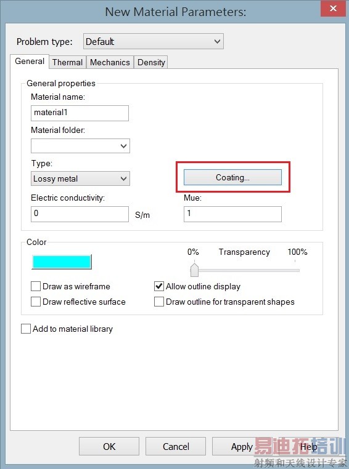Close the New Material Parameters dialog
Screen dimensions: 349x469
[333, 9]
